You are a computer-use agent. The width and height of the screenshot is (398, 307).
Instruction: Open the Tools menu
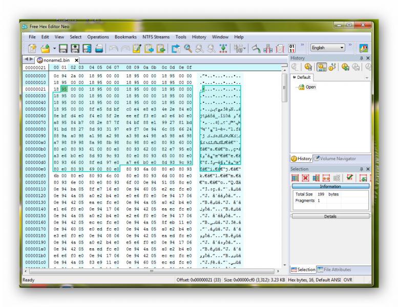point(181,37)
